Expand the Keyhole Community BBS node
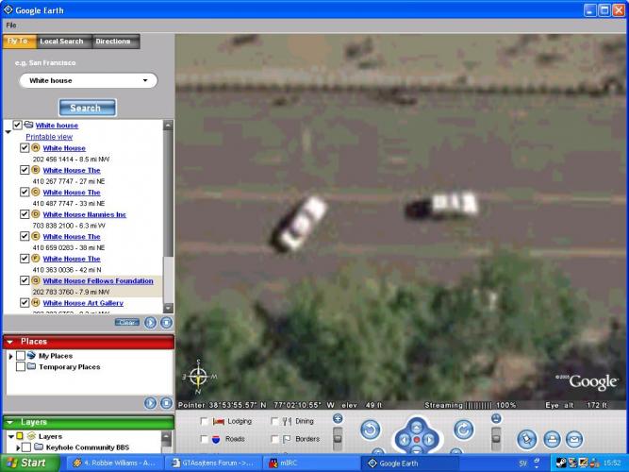Image resolution: width=629 pixels, height=472 pixels. (x=18, y=447)
